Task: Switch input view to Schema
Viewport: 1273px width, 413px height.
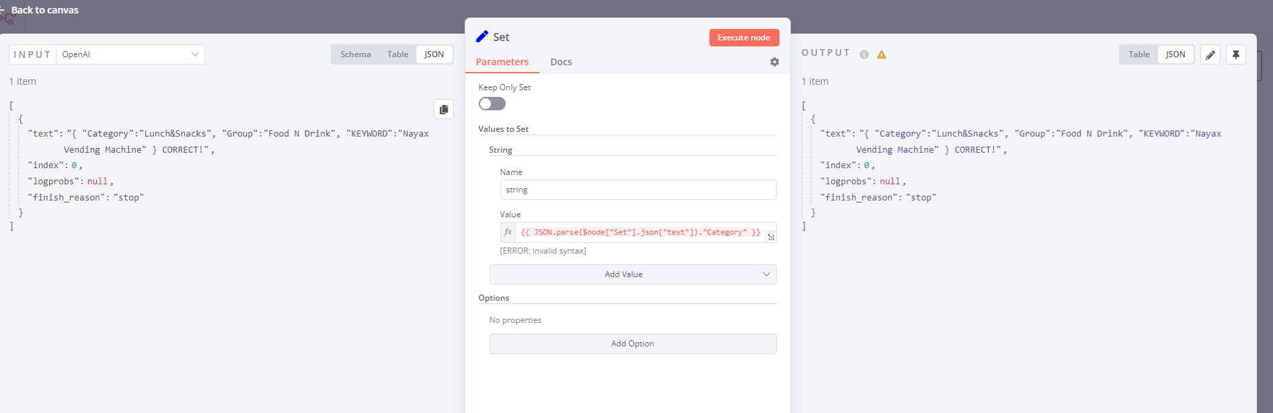Action: point(356,54)
